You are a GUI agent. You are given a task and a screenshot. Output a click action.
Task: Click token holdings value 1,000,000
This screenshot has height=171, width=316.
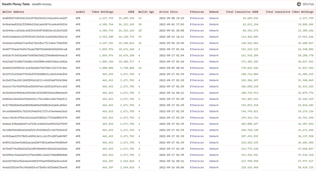coord(106,68)
